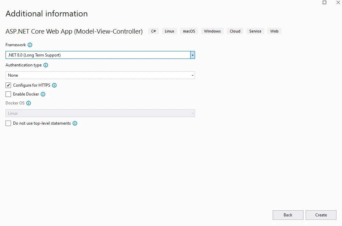
Task: Close the Additional information dialog
Action: coord(338,2)
